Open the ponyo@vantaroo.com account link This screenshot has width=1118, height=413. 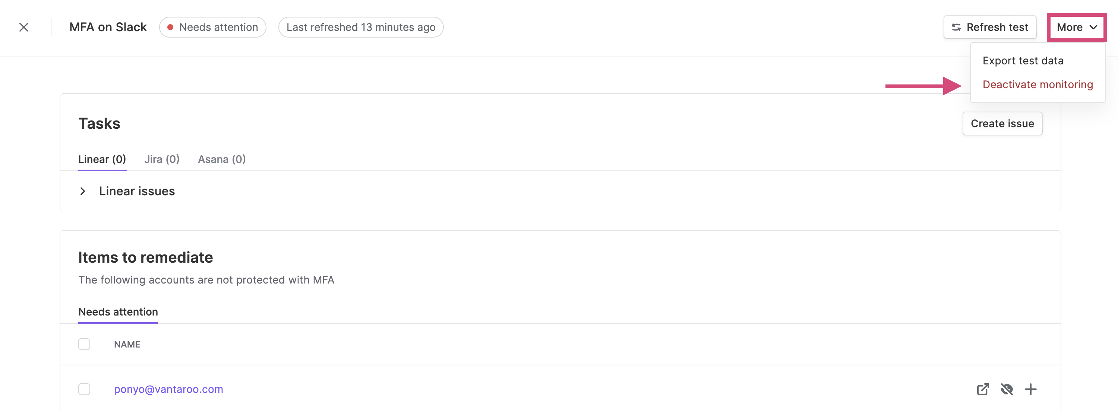[168, 389]
